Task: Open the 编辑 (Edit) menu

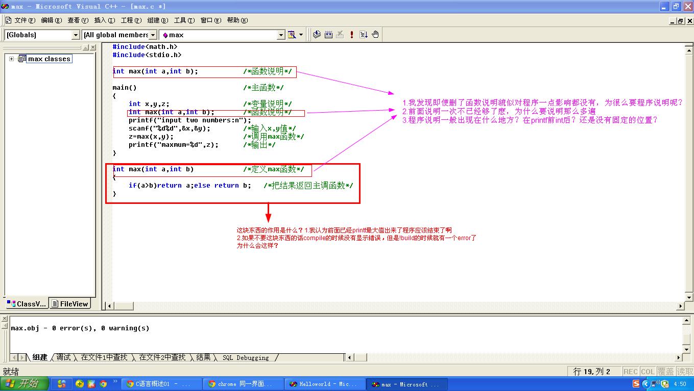Action: coord(52,20)
